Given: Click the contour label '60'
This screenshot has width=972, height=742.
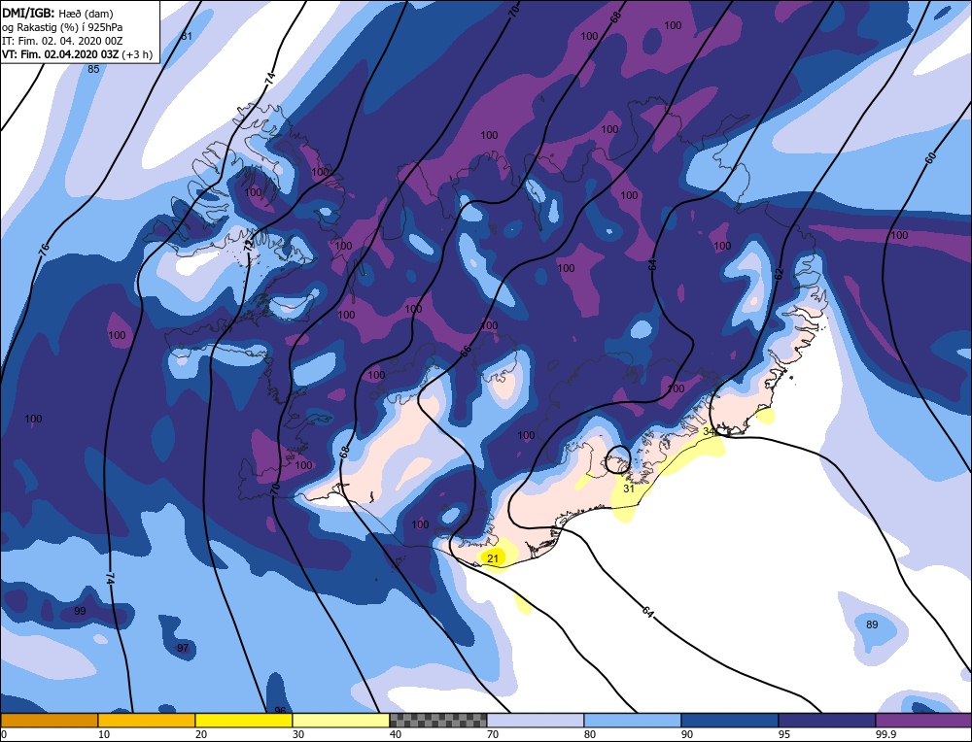Looking at the screenshot, I should pyautogui.click(x=930, y=158).
